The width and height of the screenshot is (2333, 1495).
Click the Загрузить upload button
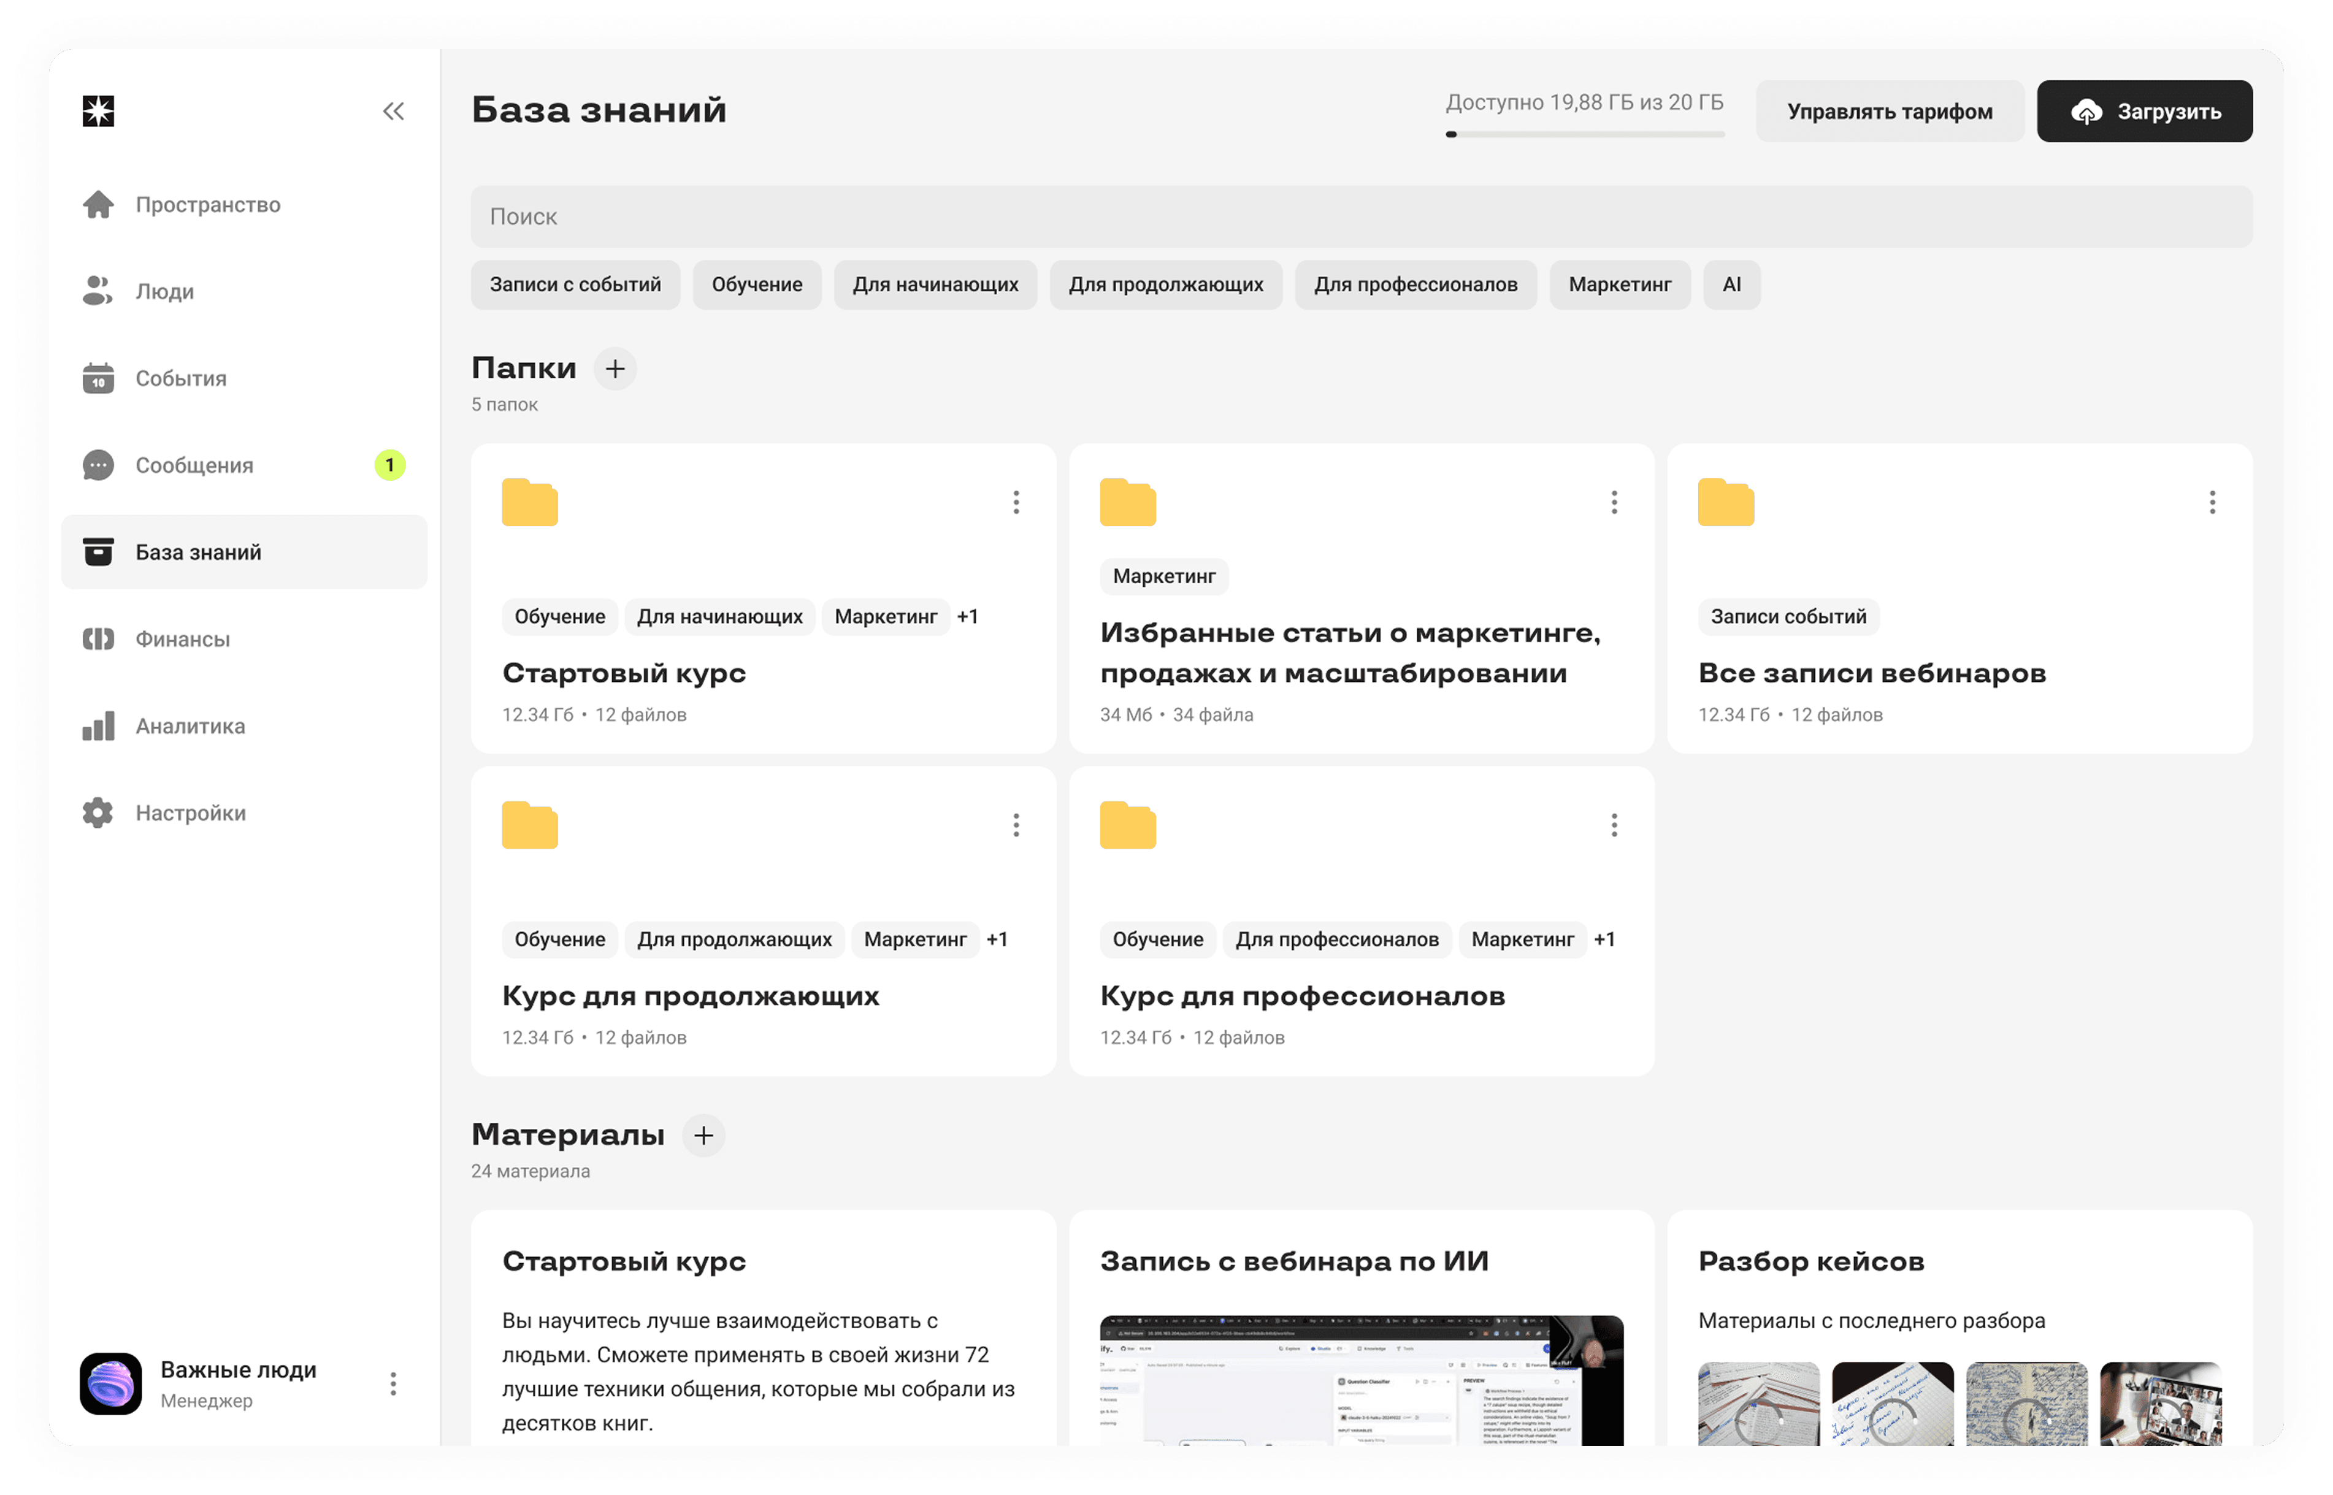pyautogui.click(x=2143, y=112)
